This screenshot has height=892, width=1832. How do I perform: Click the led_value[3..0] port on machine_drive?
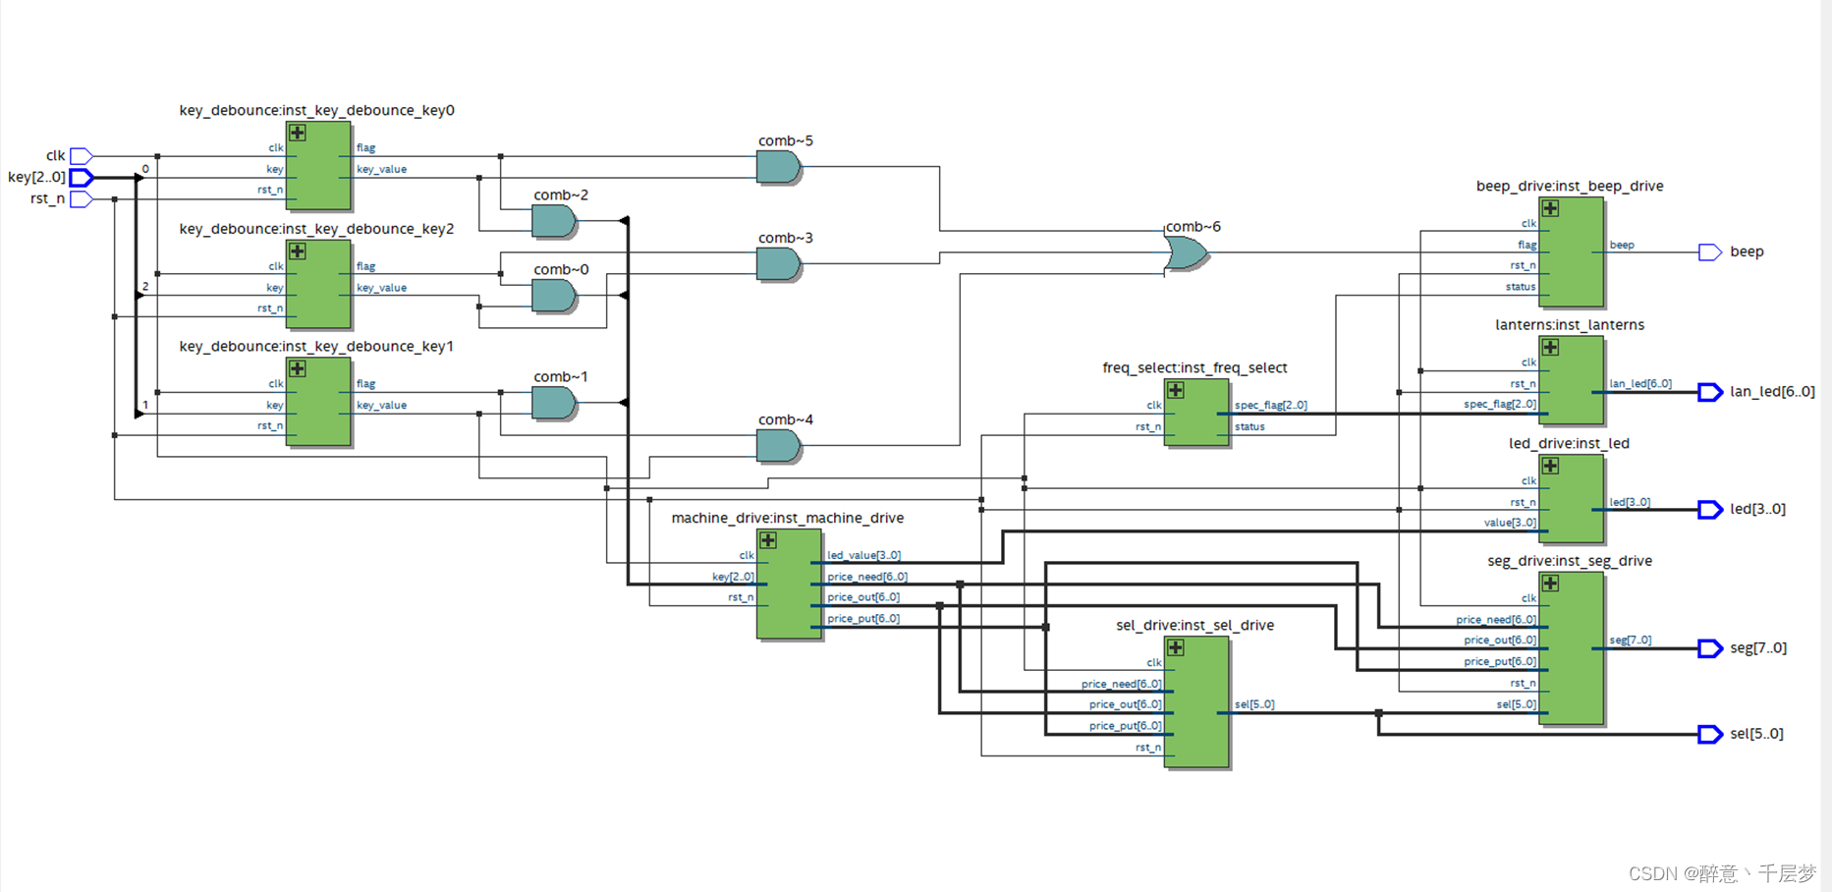click(x=863, y=556)
